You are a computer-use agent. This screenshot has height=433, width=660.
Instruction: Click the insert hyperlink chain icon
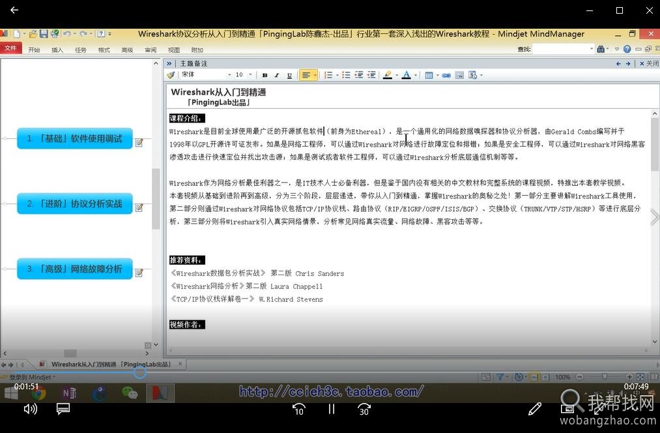(446, 76)
